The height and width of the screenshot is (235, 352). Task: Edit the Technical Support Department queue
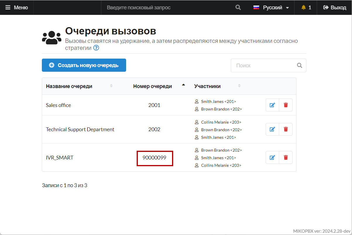(272, 129)
